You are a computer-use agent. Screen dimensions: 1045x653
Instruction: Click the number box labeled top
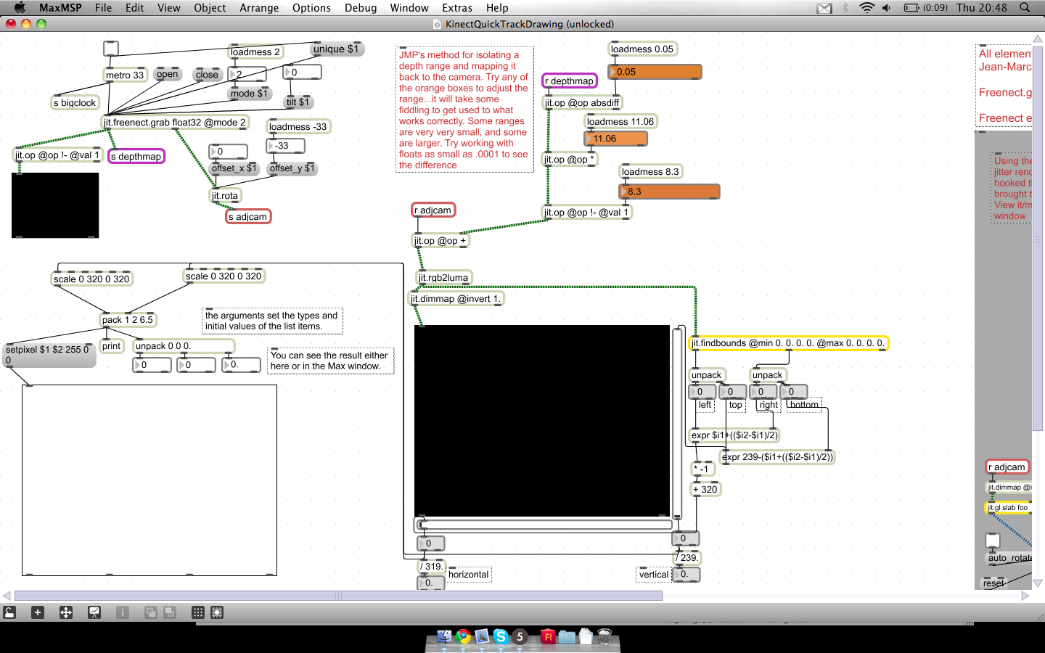[733, 392]
